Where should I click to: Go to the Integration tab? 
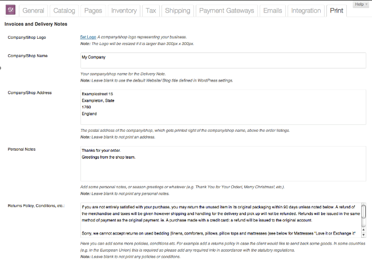pyautogui.click(x=306, y=11)
